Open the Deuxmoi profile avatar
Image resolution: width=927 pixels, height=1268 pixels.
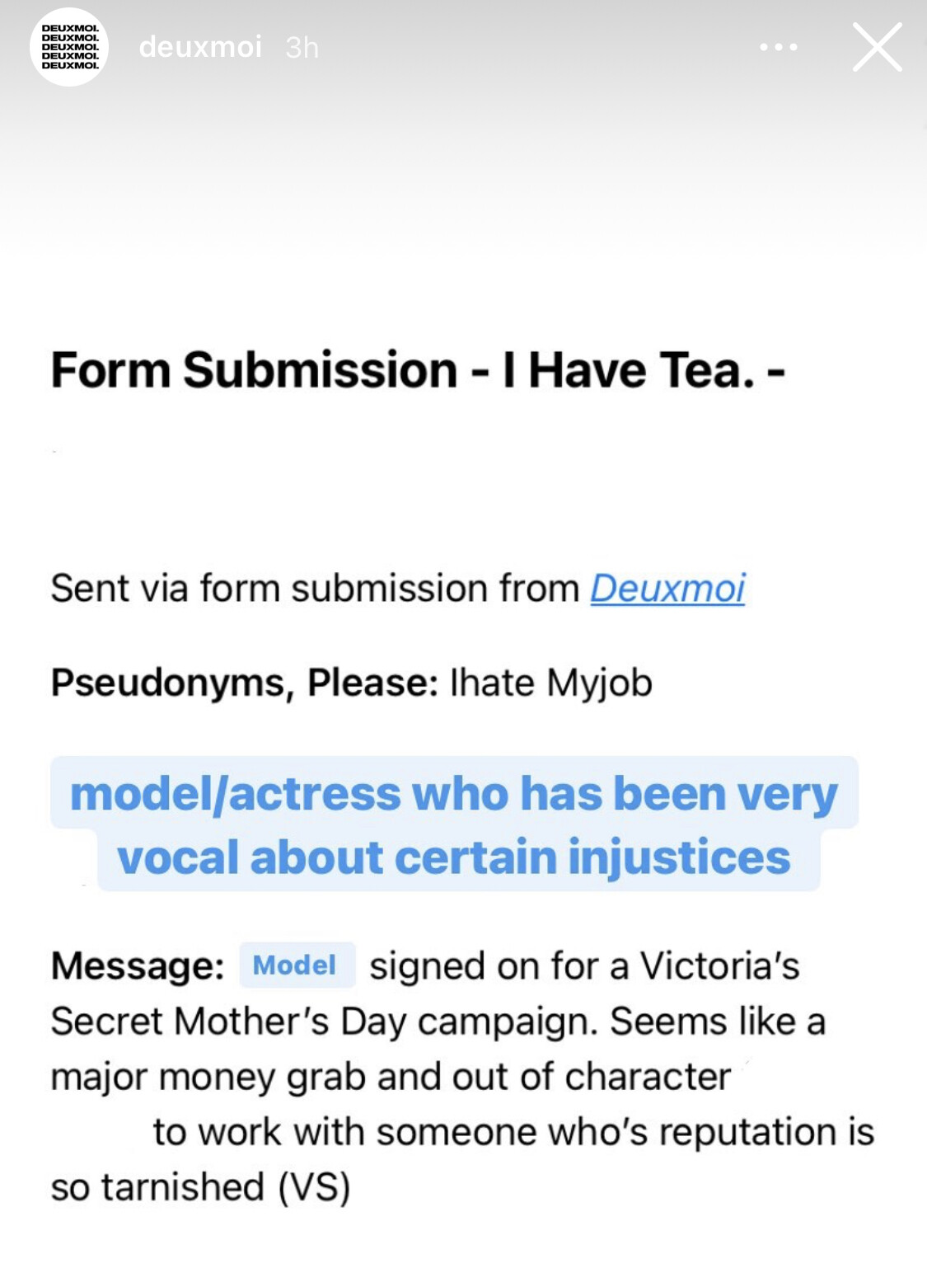coord(69,47)
